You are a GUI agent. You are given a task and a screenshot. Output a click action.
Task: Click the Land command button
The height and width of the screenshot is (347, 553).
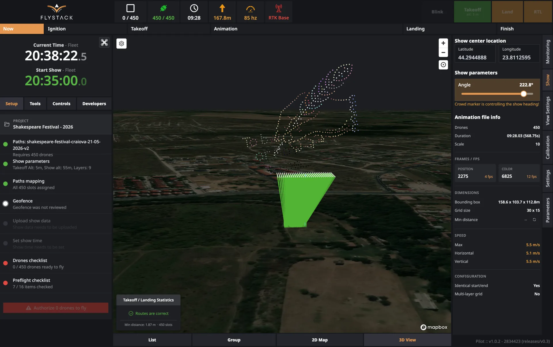[507, 11]
